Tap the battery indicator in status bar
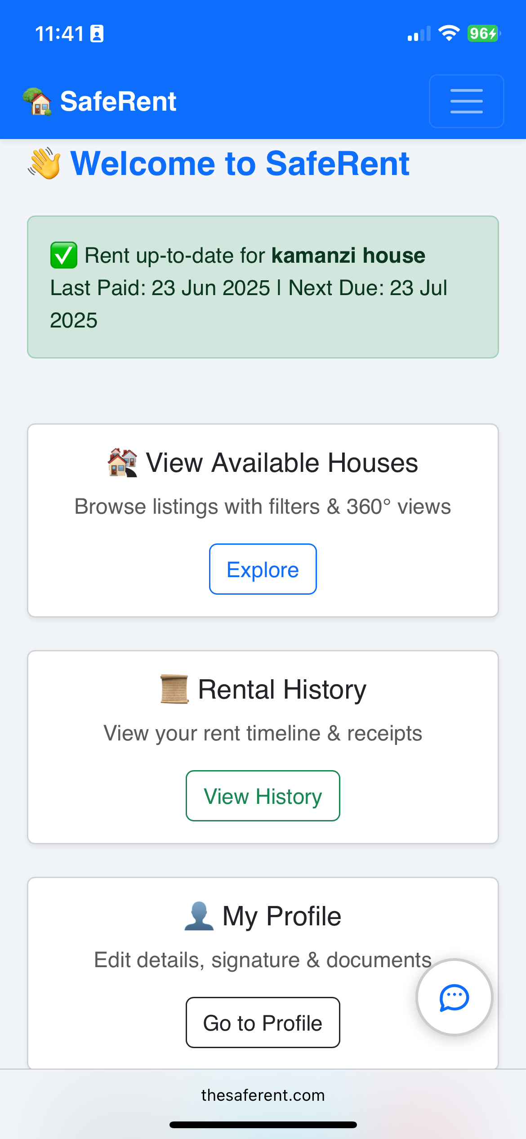This screenshot has height=1139, width=526. click(484, 33)
